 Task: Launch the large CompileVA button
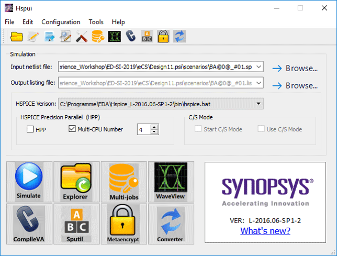29,224
